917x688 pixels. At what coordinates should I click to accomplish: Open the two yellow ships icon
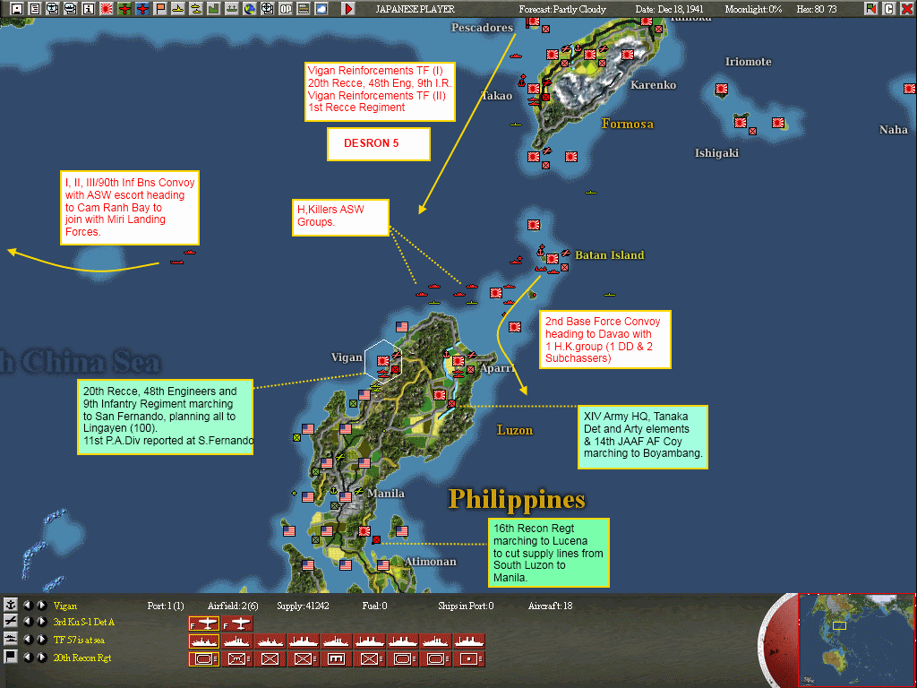coord(196,9)
